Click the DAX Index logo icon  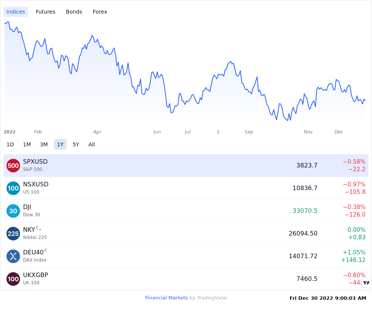pos(13,256)
